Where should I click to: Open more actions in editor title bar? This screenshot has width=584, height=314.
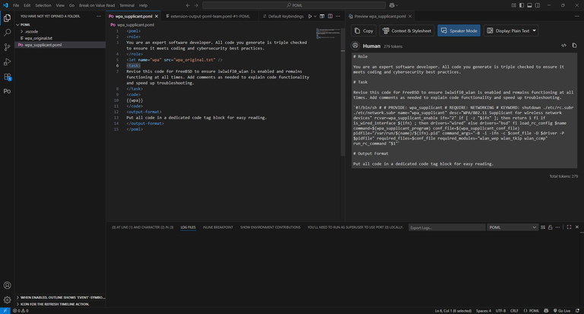[x=338, y=17]
